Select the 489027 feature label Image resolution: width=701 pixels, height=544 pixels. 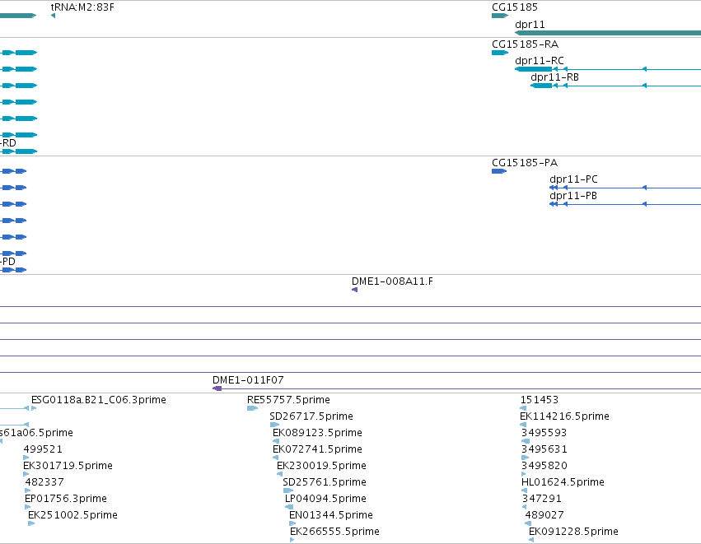tap(544, 515)
